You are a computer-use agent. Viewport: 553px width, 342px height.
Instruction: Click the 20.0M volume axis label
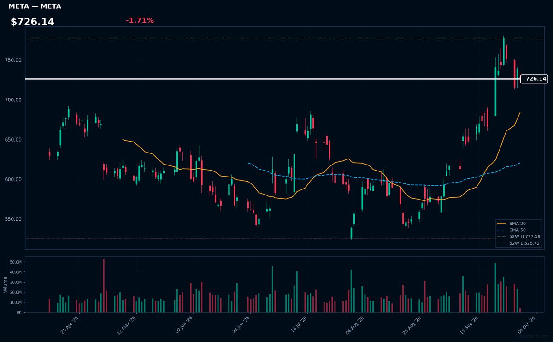(x=16, y=293)
